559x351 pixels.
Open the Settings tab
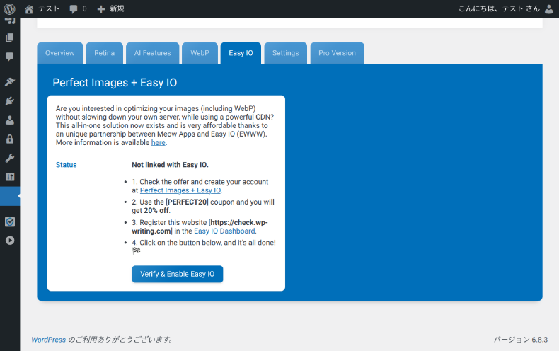pos(286,53)
